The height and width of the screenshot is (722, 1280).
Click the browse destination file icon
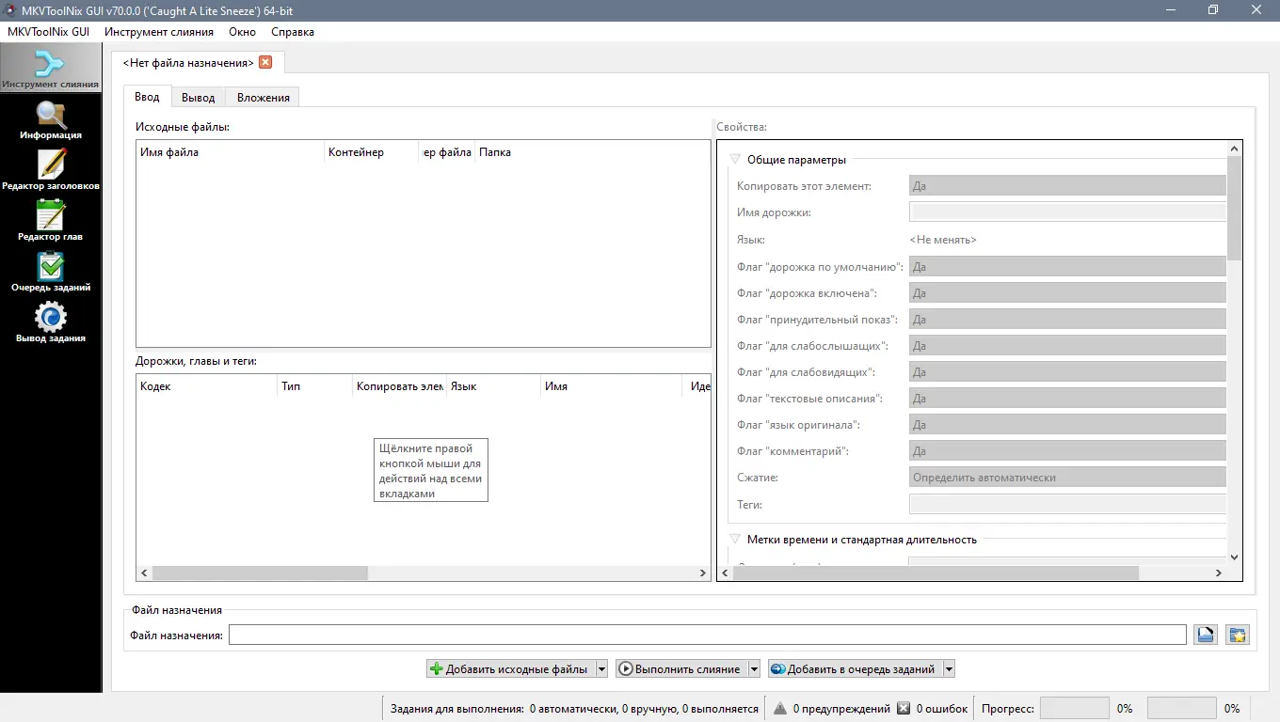tap(1206, 636)
